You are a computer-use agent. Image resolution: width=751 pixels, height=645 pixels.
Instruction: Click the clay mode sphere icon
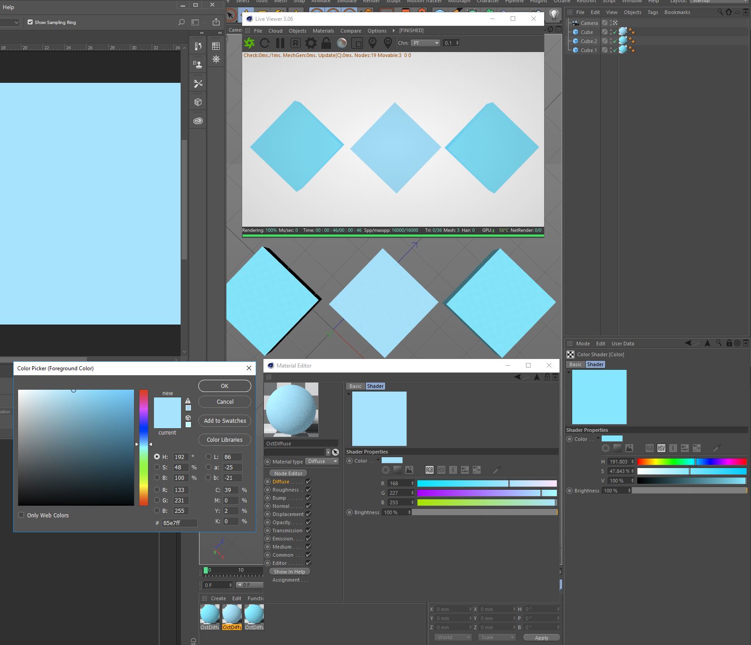pos(342,43)
